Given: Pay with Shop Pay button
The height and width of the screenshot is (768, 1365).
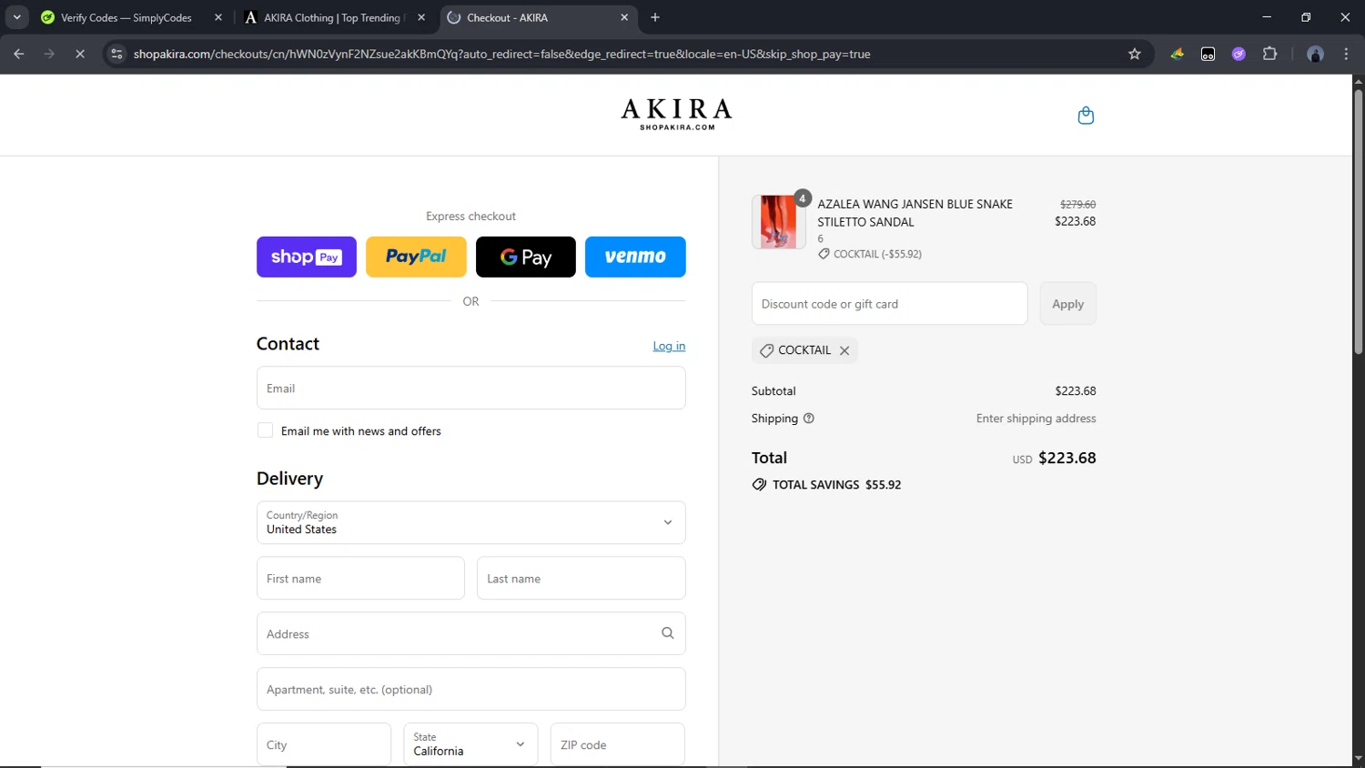Looking at the screenshot, I should [x=307, y=257].
